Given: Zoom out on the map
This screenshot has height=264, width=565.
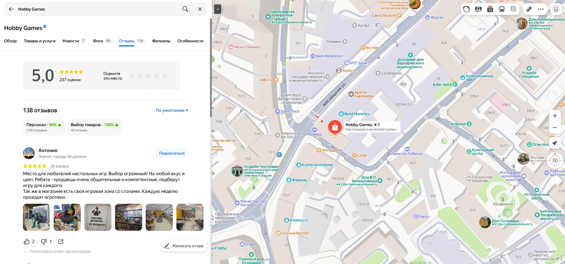Looking at the screenshot, I should tap(555, 128).
